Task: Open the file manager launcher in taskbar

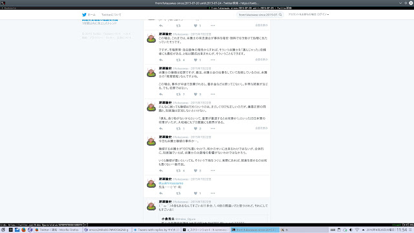Action: pos(17,230)
